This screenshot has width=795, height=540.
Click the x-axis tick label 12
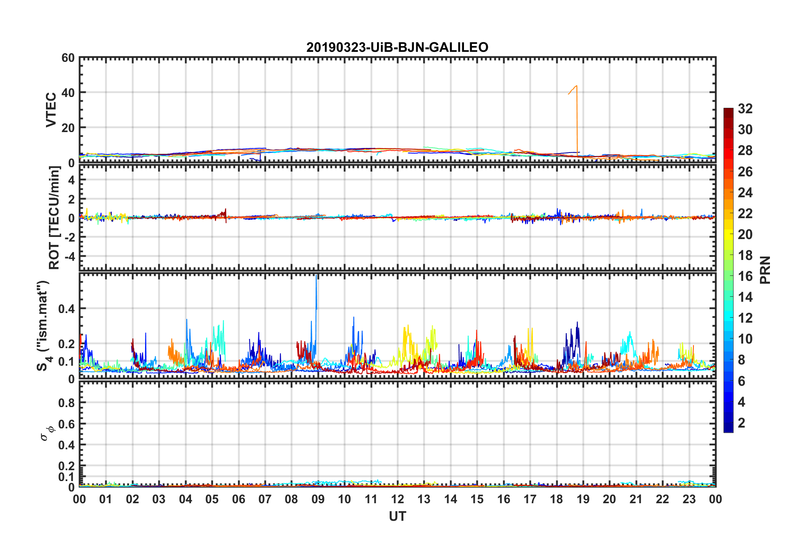tap(397, 499)
